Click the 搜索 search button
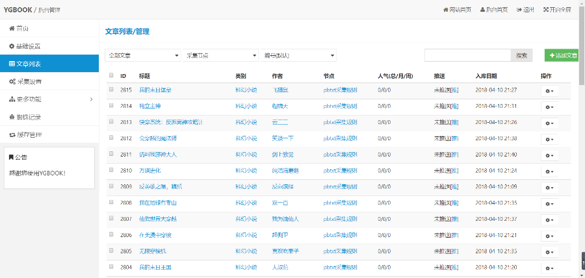Viewport: 585px width, 278px height. (x=521, y=55)
